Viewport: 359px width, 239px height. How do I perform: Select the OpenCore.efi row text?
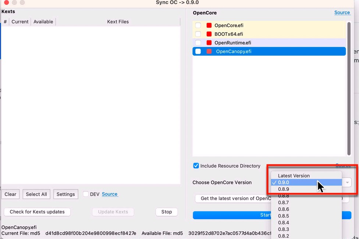(x=229, y=25)
